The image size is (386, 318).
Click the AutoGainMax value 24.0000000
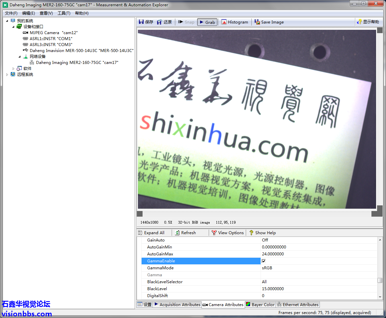click(273, 254)
